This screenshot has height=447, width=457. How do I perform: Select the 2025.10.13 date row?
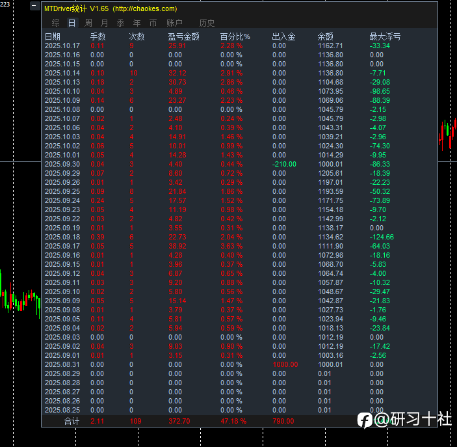pyautogui.click(x=62, y=82)
